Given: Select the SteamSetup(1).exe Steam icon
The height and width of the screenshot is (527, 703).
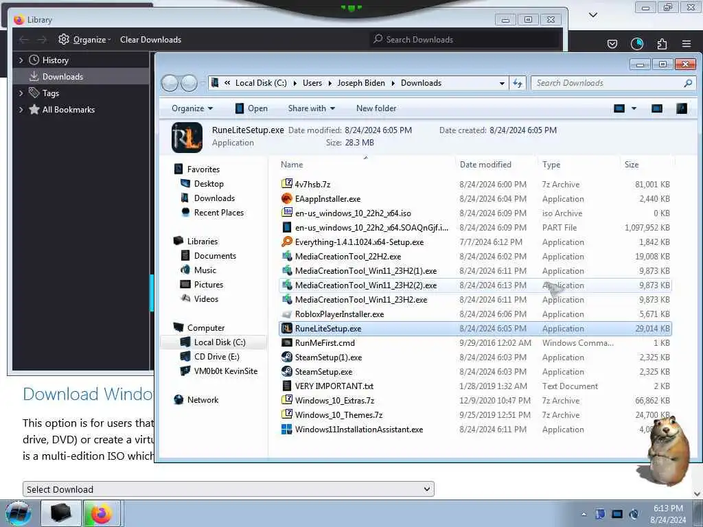Looking at the screenshot, I should [286, 357].
